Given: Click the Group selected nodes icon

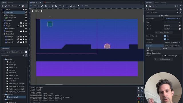Looking at the screenshot, I should tap(74, 6).
